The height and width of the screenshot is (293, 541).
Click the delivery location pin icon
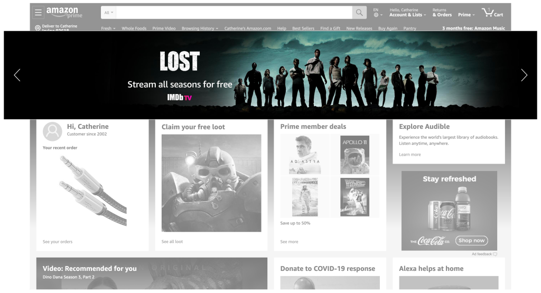pos(38,29)
